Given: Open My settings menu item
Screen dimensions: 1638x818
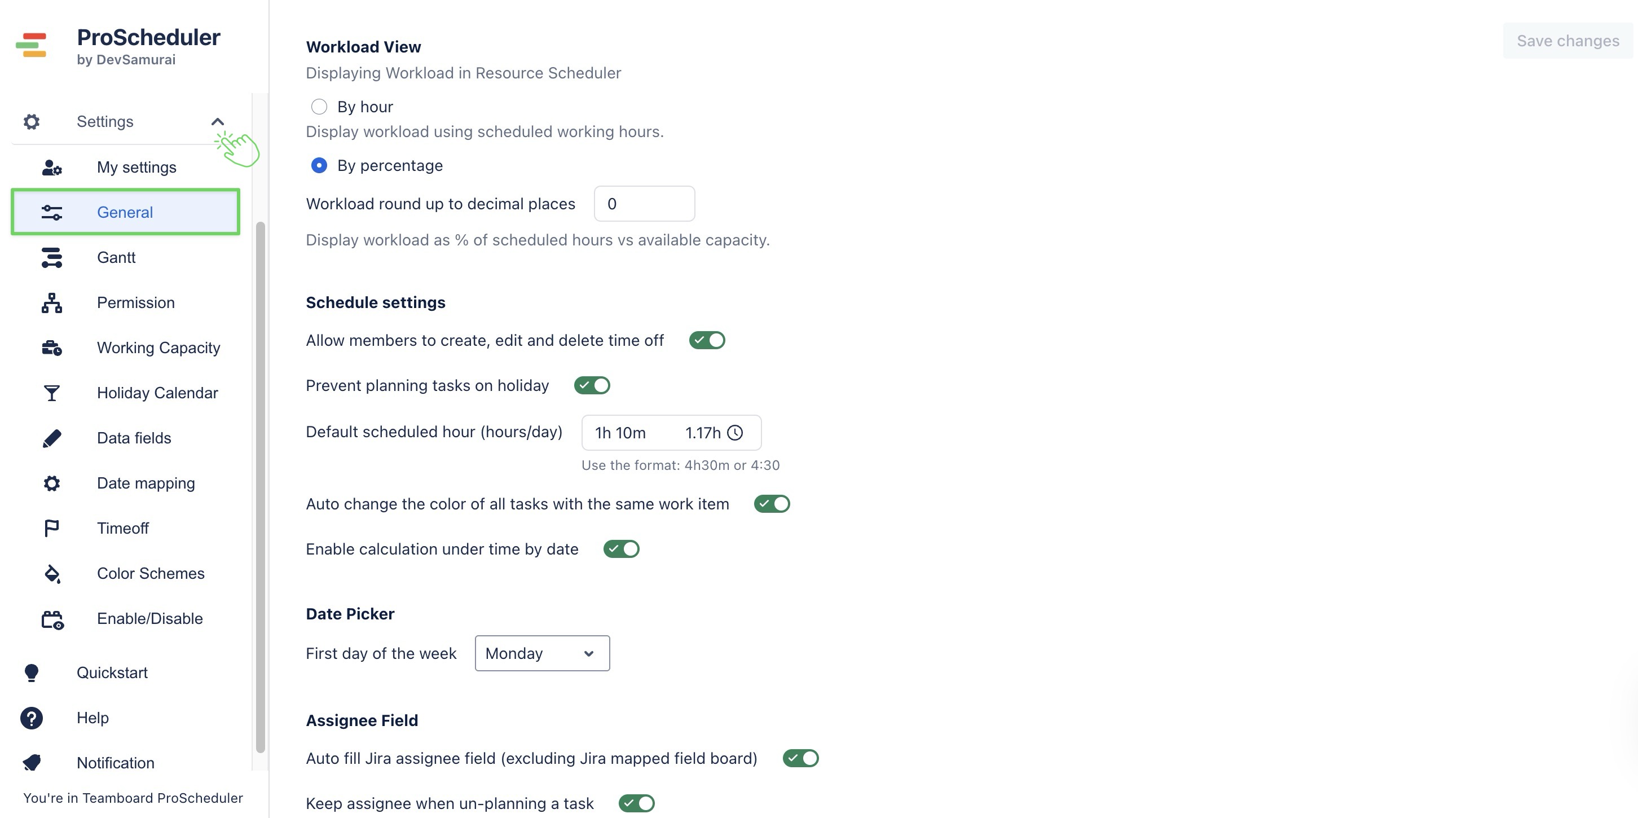Looking at the screenshot, I should [x=136, y=168].
